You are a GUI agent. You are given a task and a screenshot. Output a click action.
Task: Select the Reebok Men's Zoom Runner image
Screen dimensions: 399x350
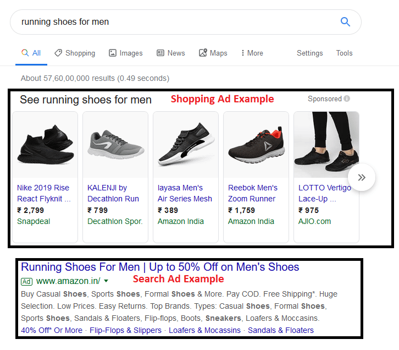pyautogui.click(x=256, y=144)
